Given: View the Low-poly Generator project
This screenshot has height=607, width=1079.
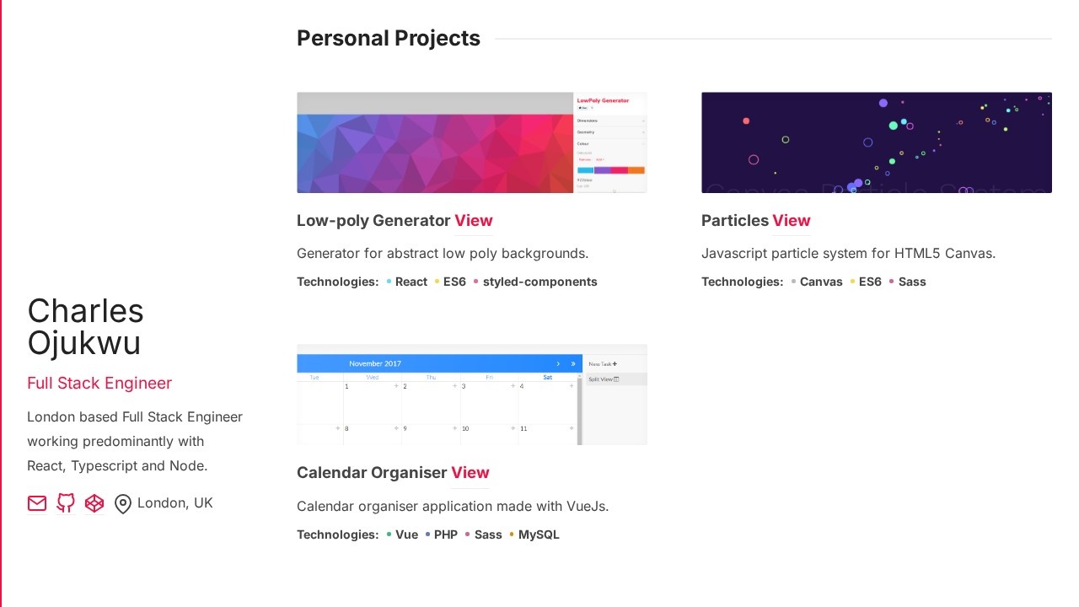Looking at the screenshot, I should [473, 221].
